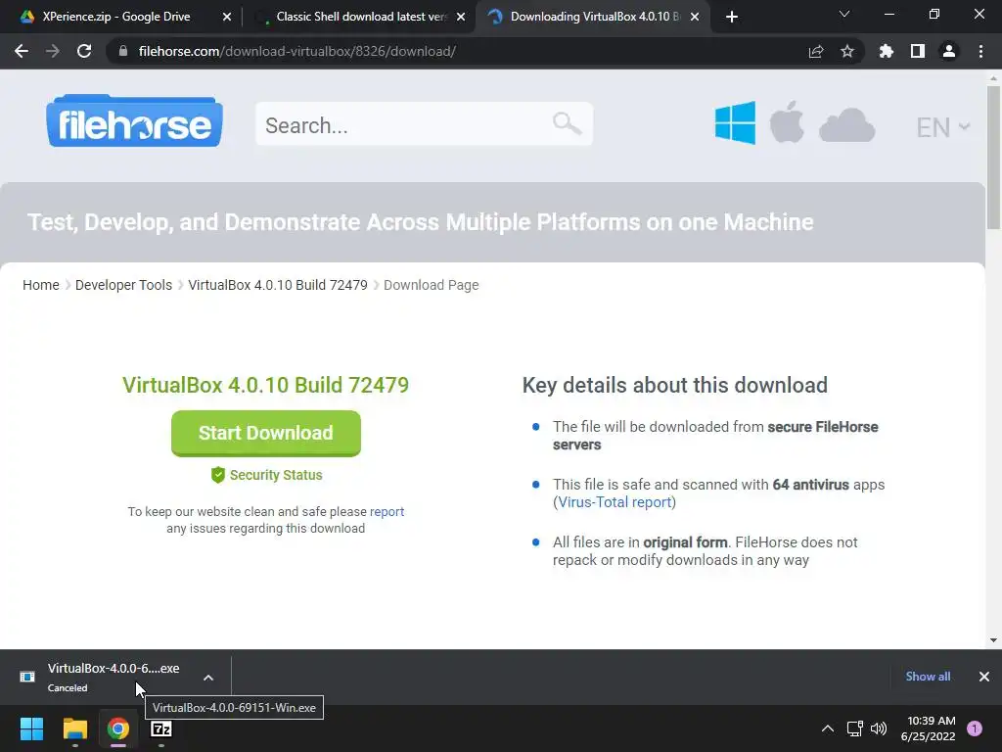Click the scrollbar down arrow
Viewport: 1002px width, 752px height.
tap(993, 640)
